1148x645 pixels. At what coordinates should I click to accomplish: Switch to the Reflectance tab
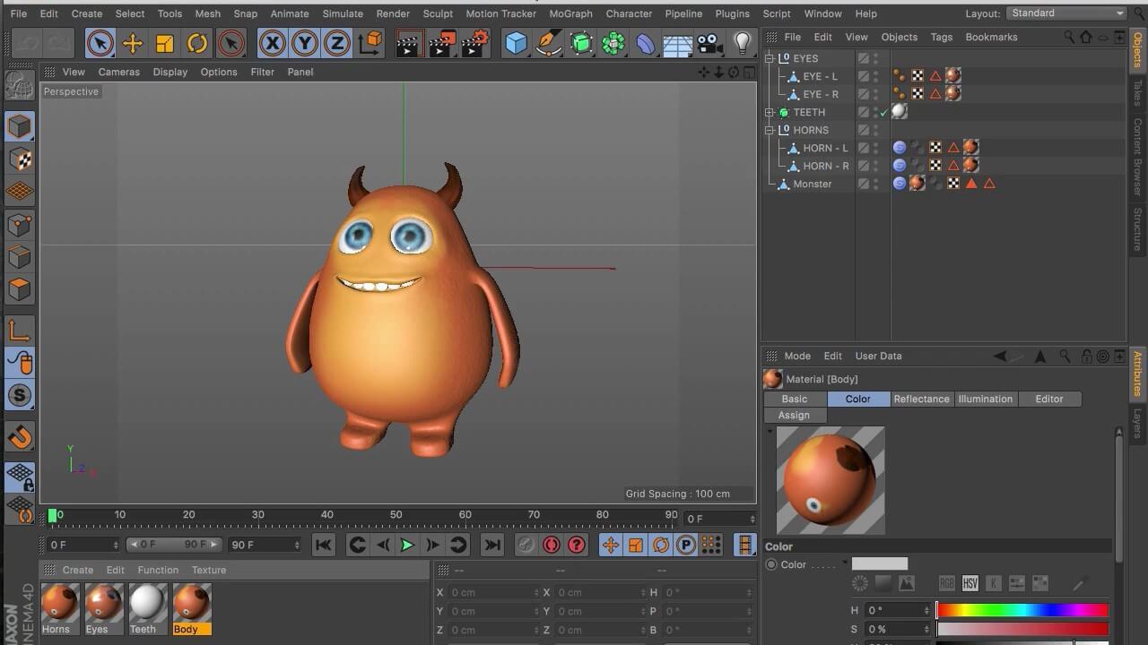(x=921, y=399)
